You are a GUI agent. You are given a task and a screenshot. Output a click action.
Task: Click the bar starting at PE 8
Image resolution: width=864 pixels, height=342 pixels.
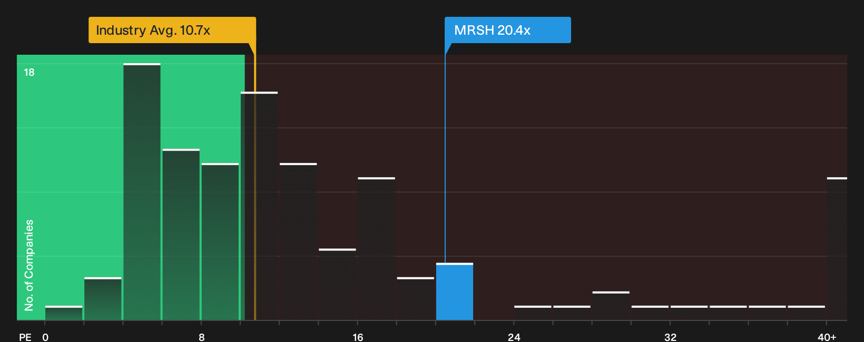(220, 242)
